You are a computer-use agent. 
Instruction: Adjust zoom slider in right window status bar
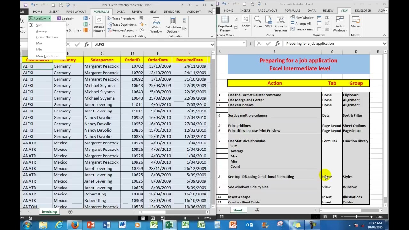click(357, 217)
